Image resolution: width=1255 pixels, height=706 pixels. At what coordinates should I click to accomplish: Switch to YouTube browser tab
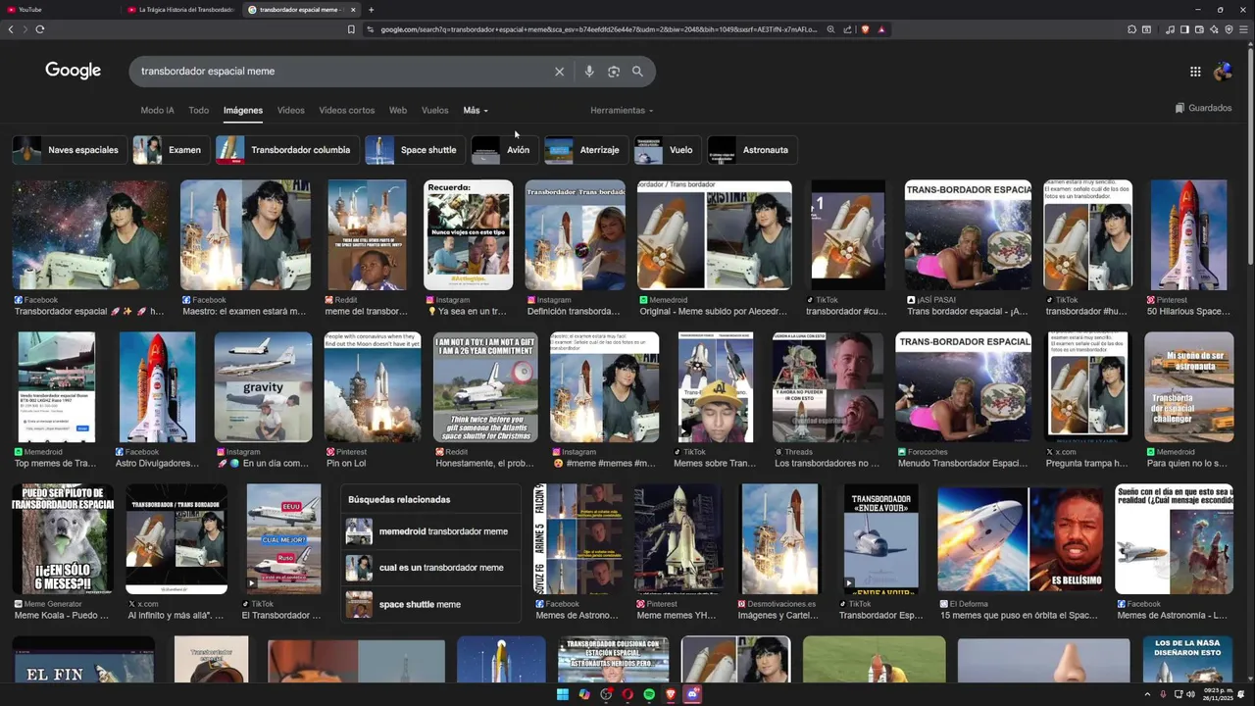[x=59, y=10]
